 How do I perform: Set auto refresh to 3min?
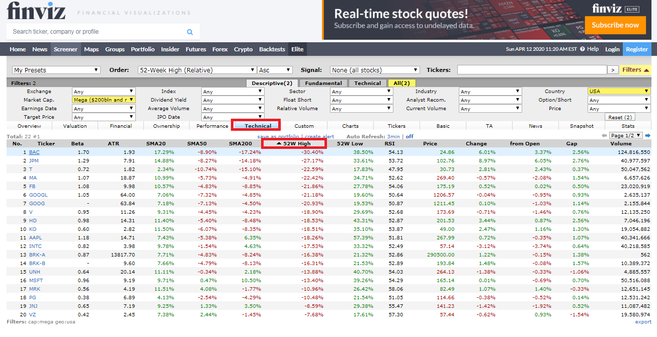pos(393,136)
